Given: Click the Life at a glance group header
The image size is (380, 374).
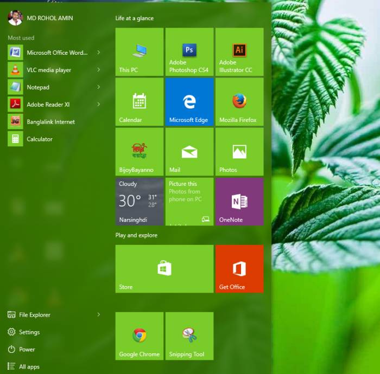Looking at the screenshot, I should tap(135, 18).
